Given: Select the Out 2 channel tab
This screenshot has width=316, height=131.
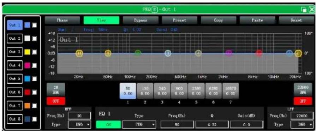Looking at the screenshot, I should point(14,38).
